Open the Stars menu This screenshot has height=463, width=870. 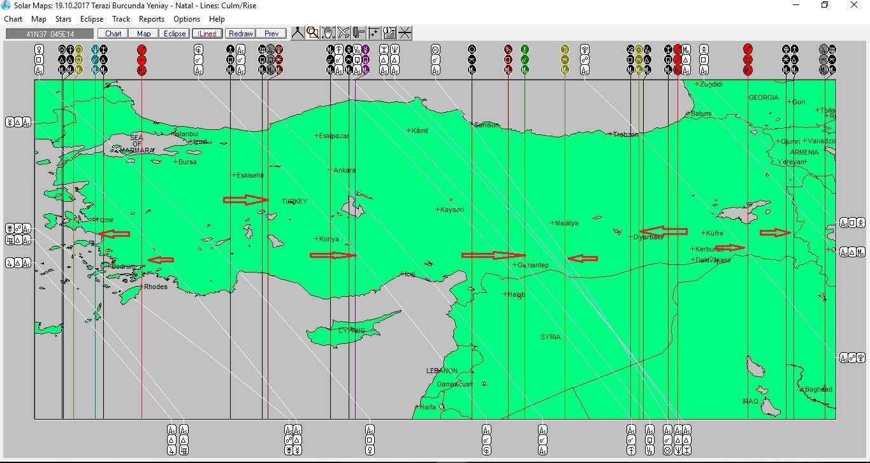(63, 19)
